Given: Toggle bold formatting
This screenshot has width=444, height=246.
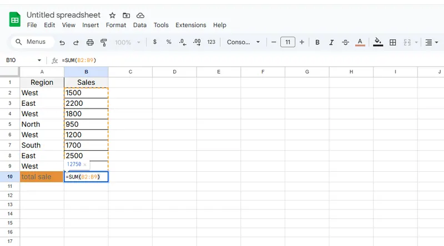Looking at the screenshot, I should [x=317, y=42].
